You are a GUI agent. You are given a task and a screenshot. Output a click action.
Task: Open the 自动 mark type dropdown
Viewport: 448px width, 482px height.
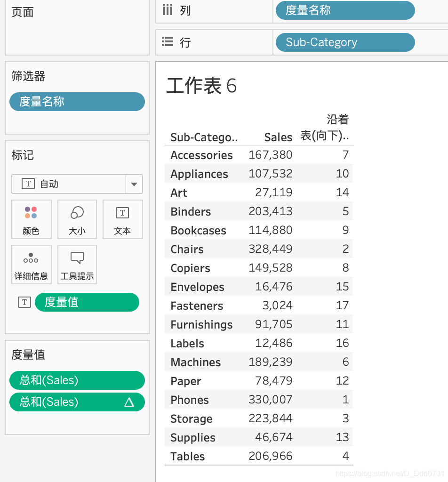pyautogui.click(x=134, y=184)
